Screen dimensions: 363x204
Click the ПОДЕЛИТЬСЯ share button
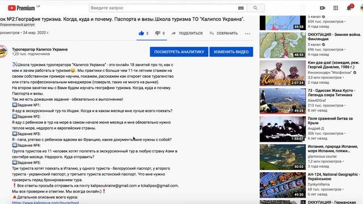tap(187, 33)
